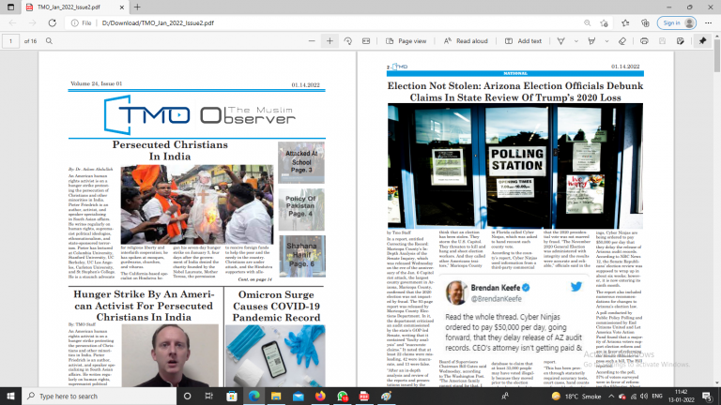The height and width of the screenshot is (405, 721).
Task: Open weather widget 18°C Smoke
Action: click(576, 397)
